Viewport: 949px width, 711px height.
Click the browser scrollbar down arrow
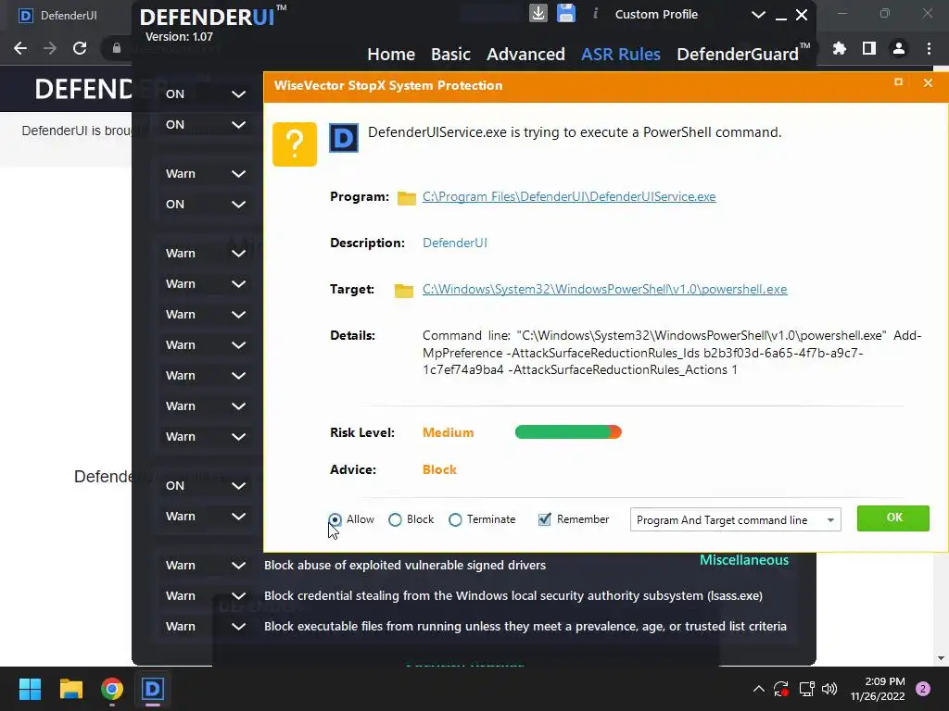tap(942, 658)
